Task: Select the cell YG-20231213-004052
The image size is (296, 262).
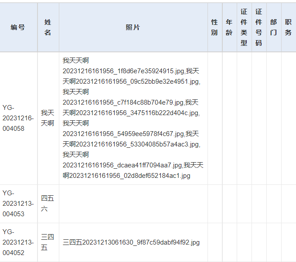Action: tap(18, 242)
